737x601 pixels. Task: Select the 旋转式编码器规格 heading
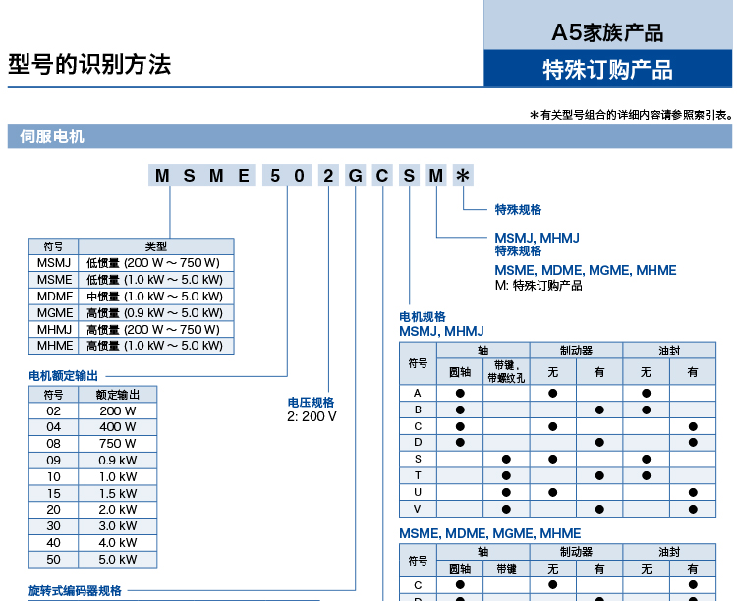click(x=75, y=590)
